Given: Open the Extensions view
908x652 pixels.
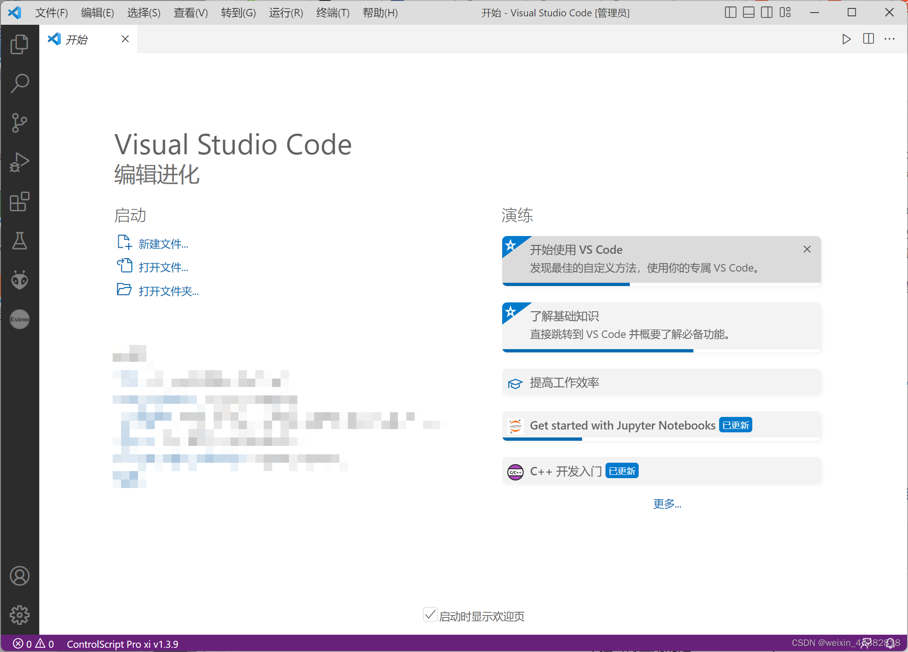Looking at the screenshot, I should pyautogui.click(x=19, y=201).
